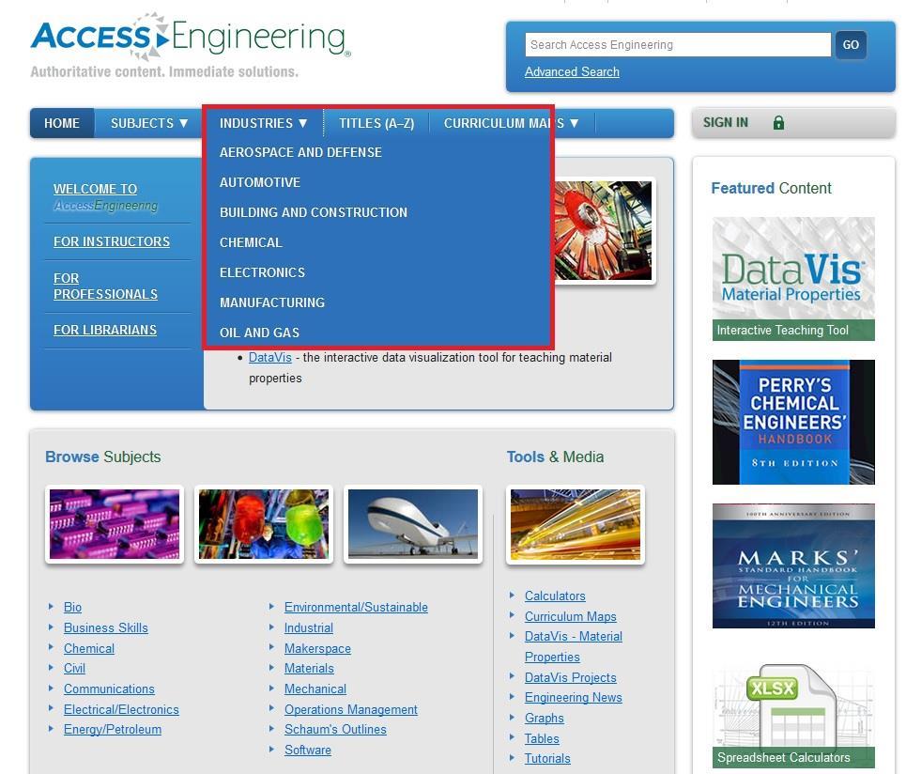Click the GO search button
This screenshot has height=774, width=906.
(x=851, y=44)
